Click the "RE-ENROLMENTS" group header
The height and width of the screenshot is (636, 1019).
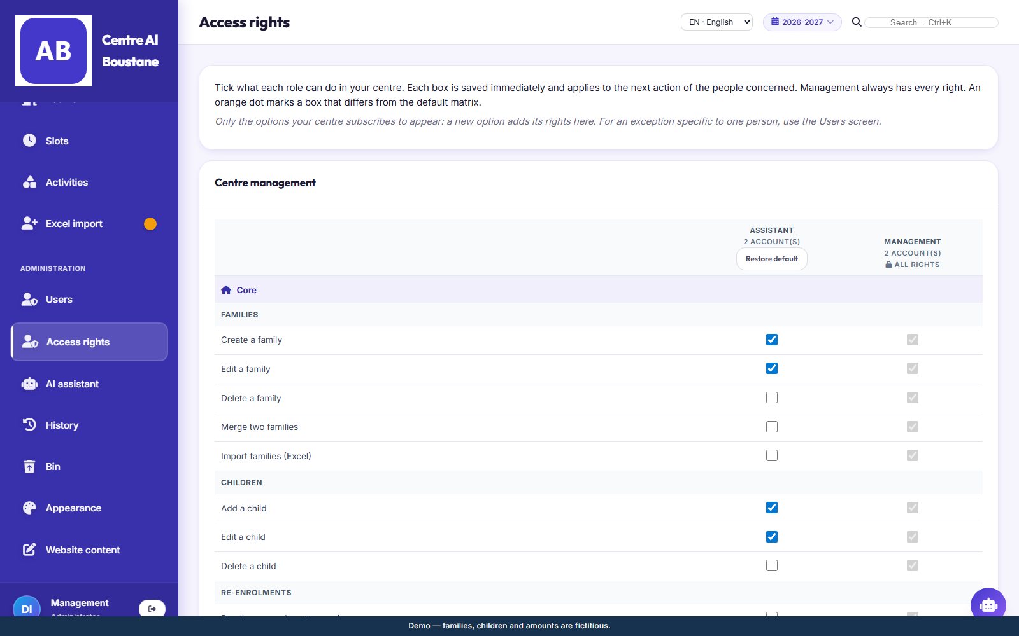tap(256, 592)
